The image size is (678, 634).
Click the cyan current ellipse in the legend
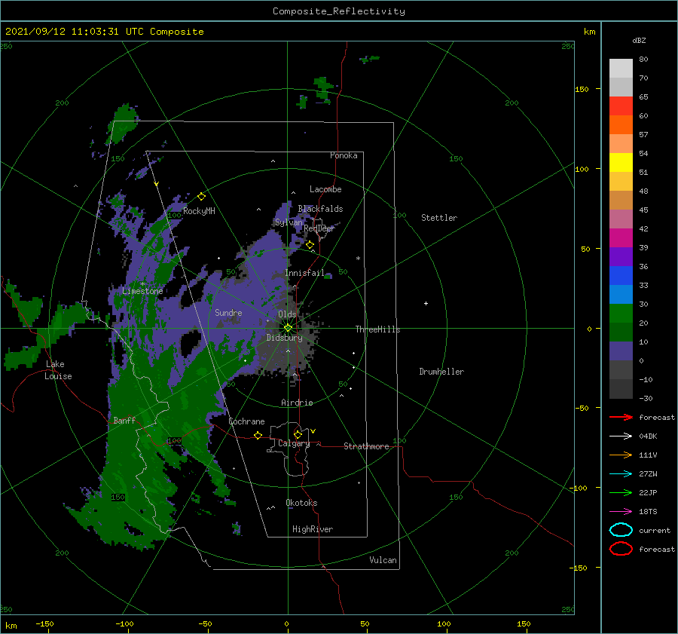[621, 530]
